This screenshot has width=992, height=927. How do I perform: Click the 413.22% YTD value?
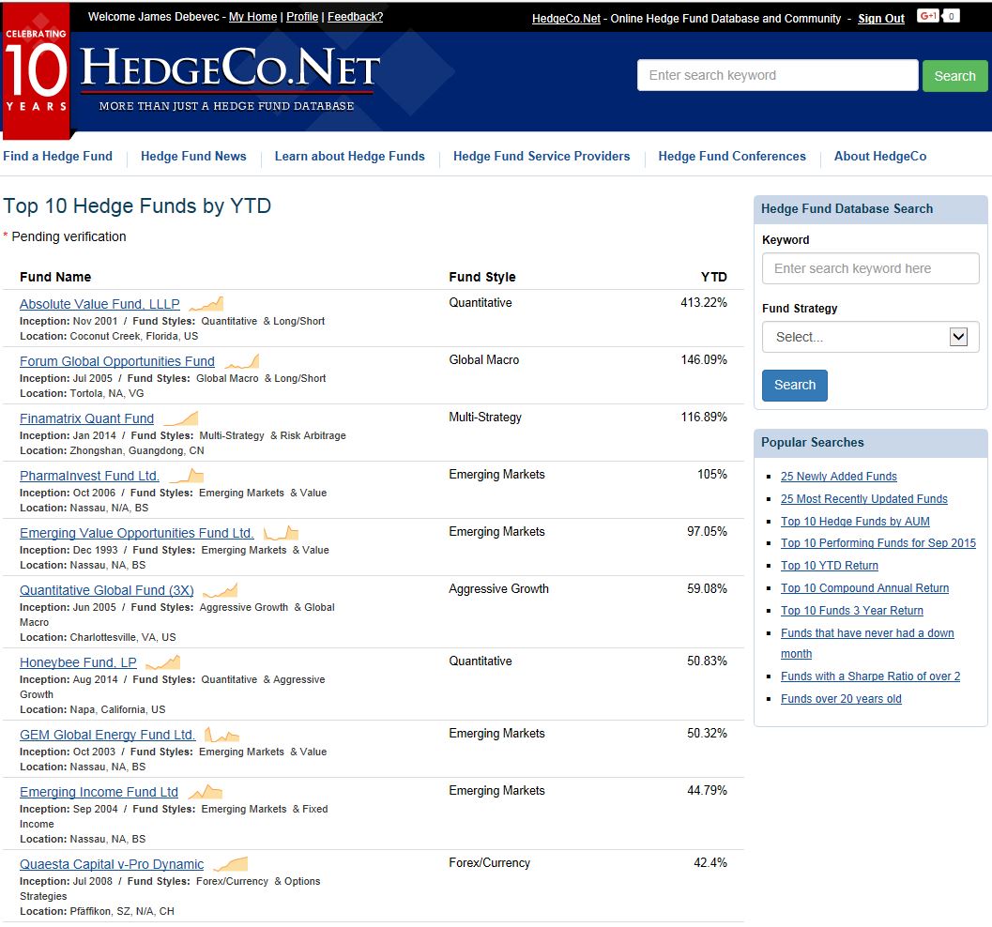click(704, 303)
